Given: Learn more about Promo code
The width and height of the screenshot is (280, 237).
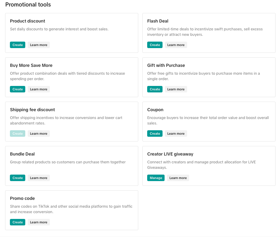Looking at the screenshot, I should coord(39,222).
